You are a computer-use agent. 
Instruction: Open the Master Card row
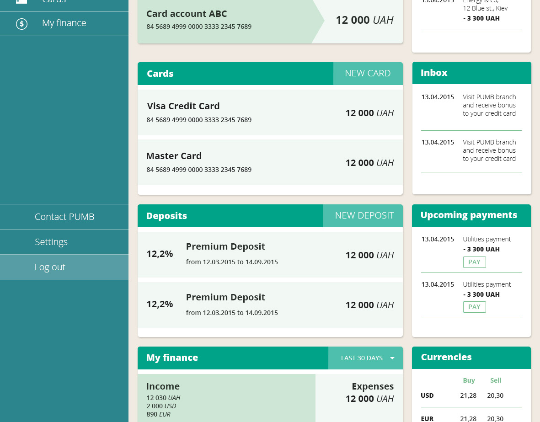[270, 162]
